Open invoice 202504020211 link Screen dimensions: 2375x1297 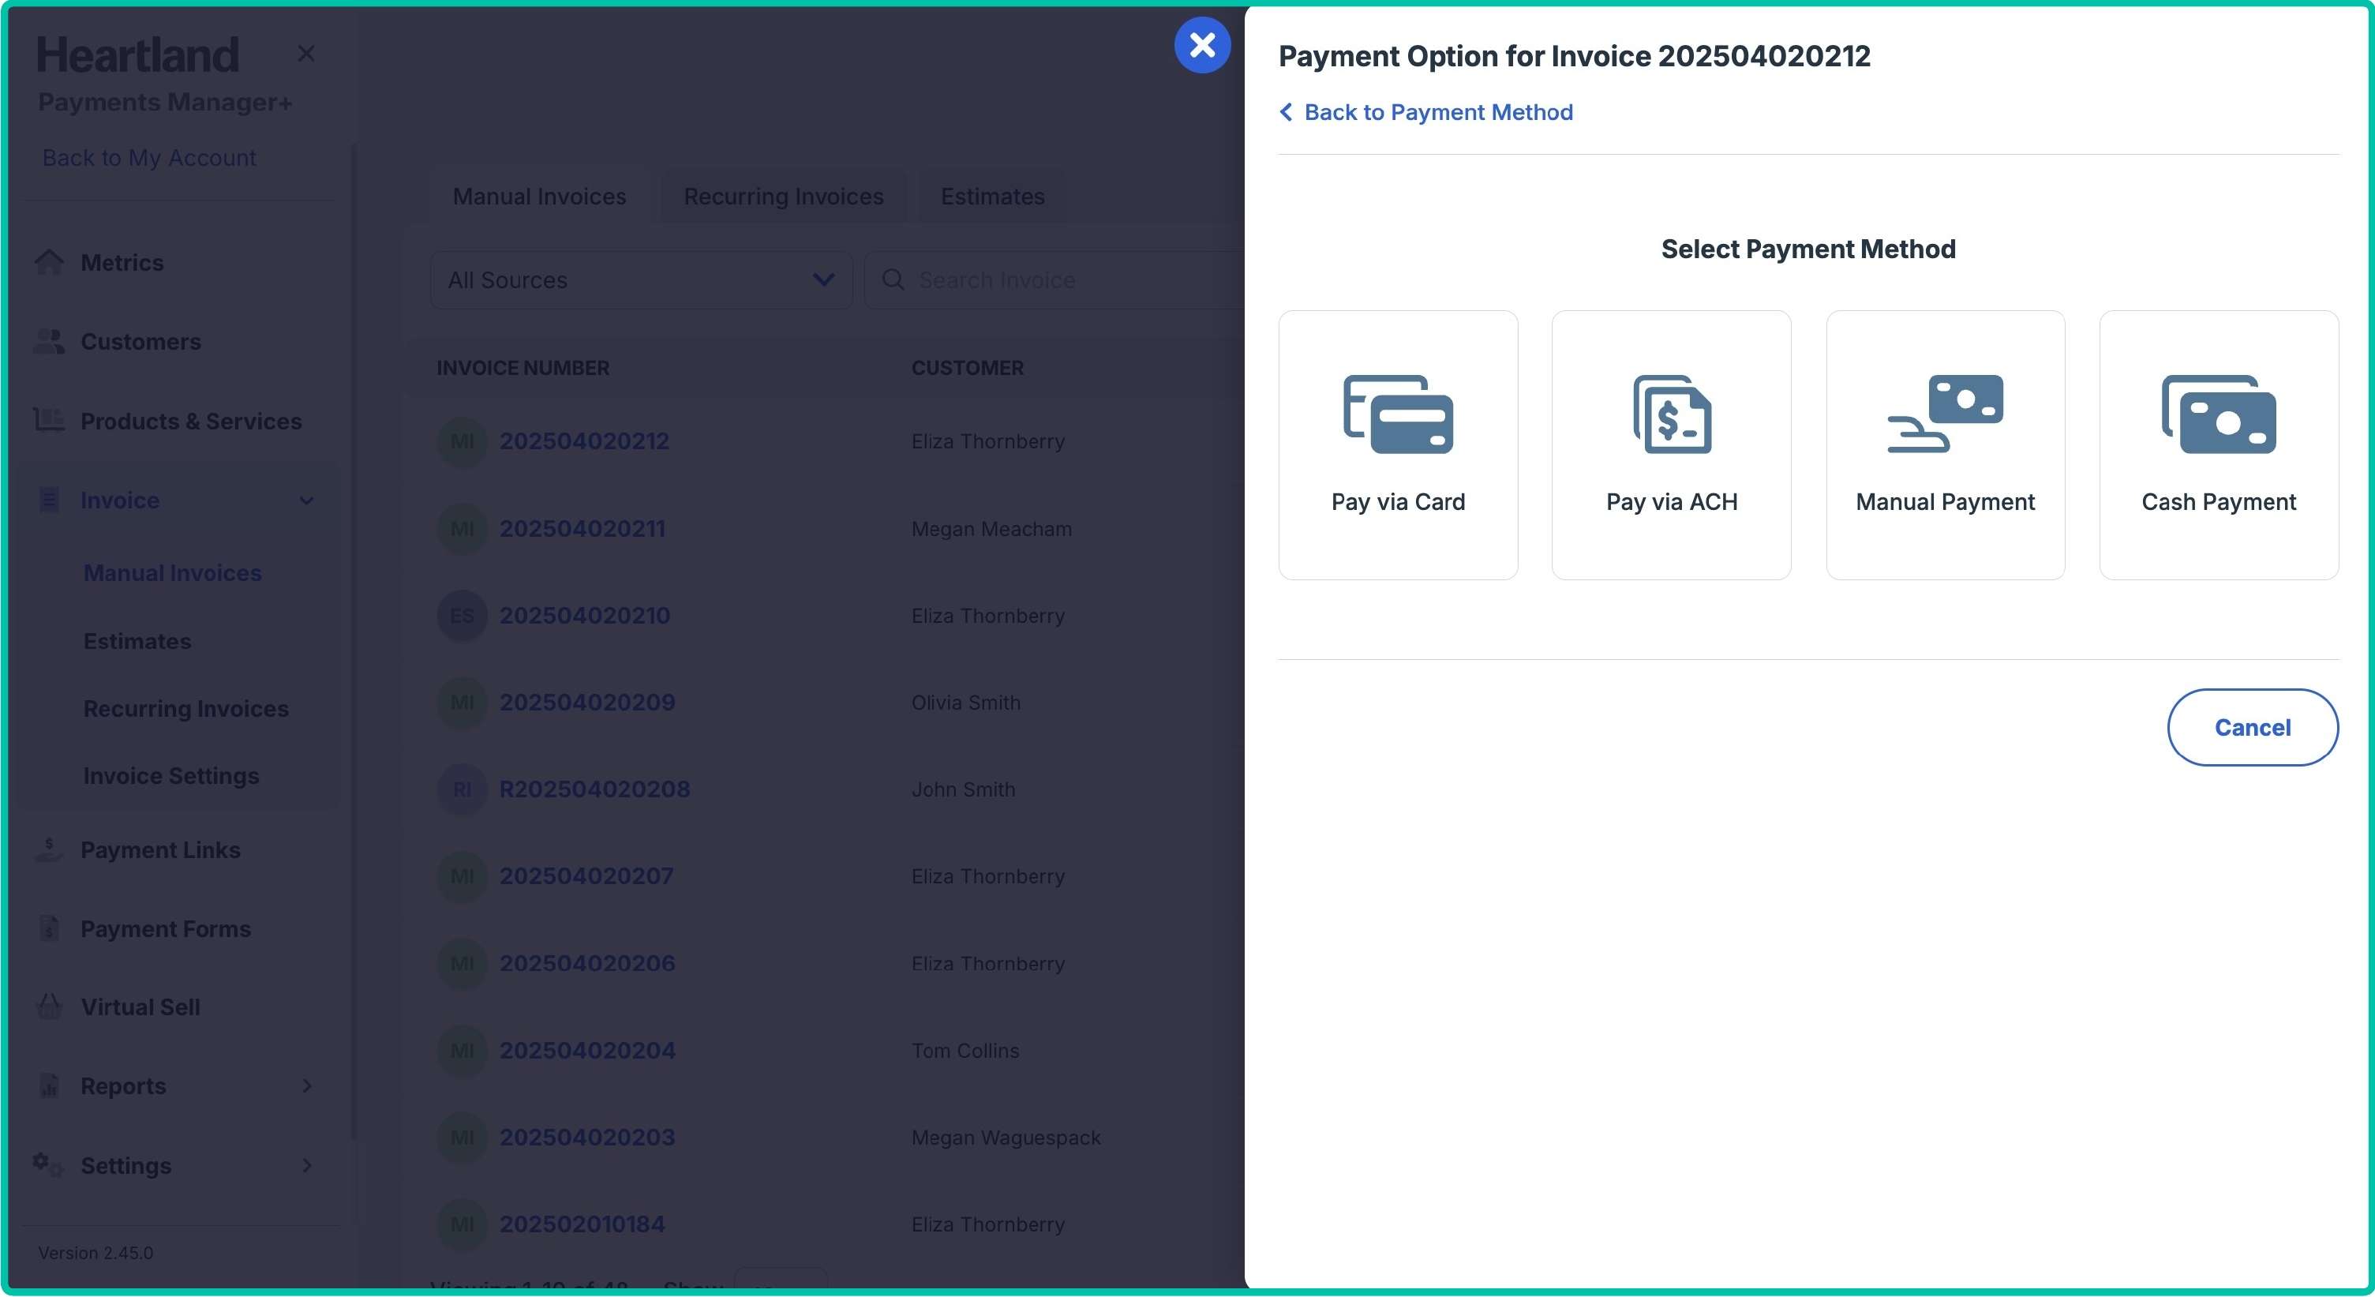(x=582, y=529)
